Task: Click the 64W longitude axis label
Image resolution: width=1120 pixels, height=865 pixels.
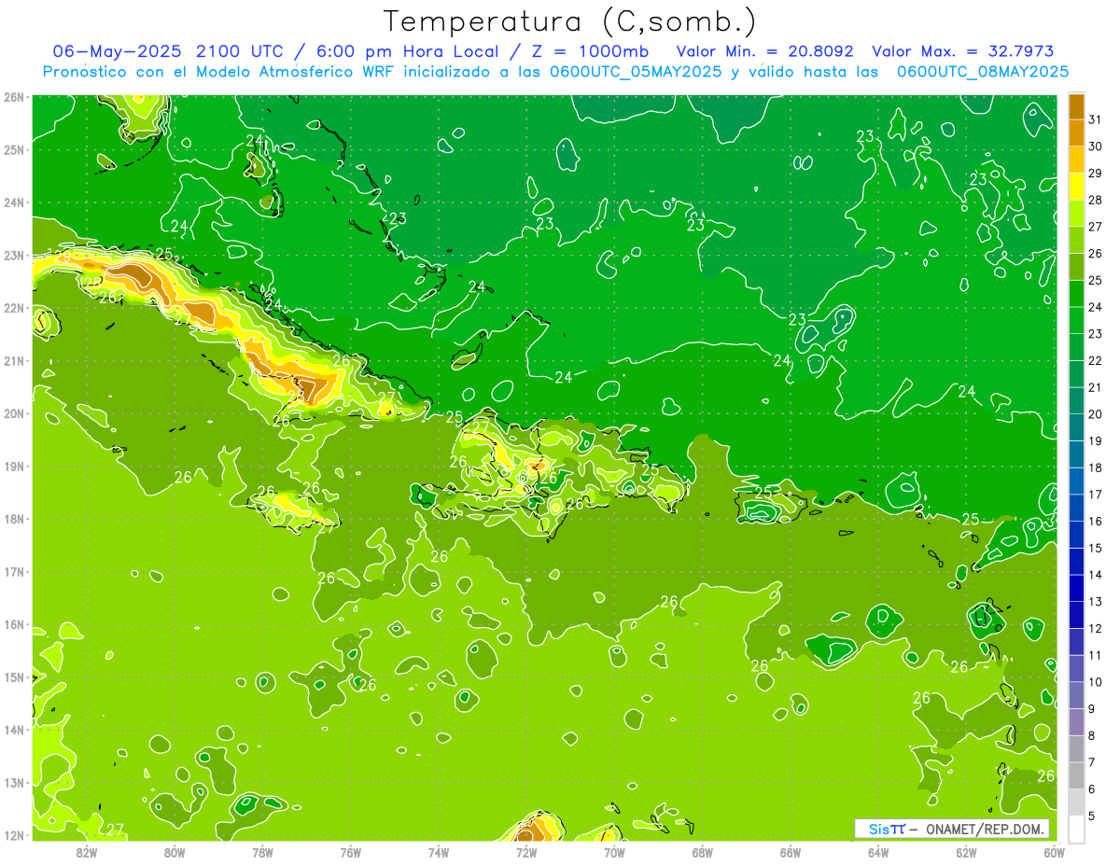Action: tap(878, 852)
